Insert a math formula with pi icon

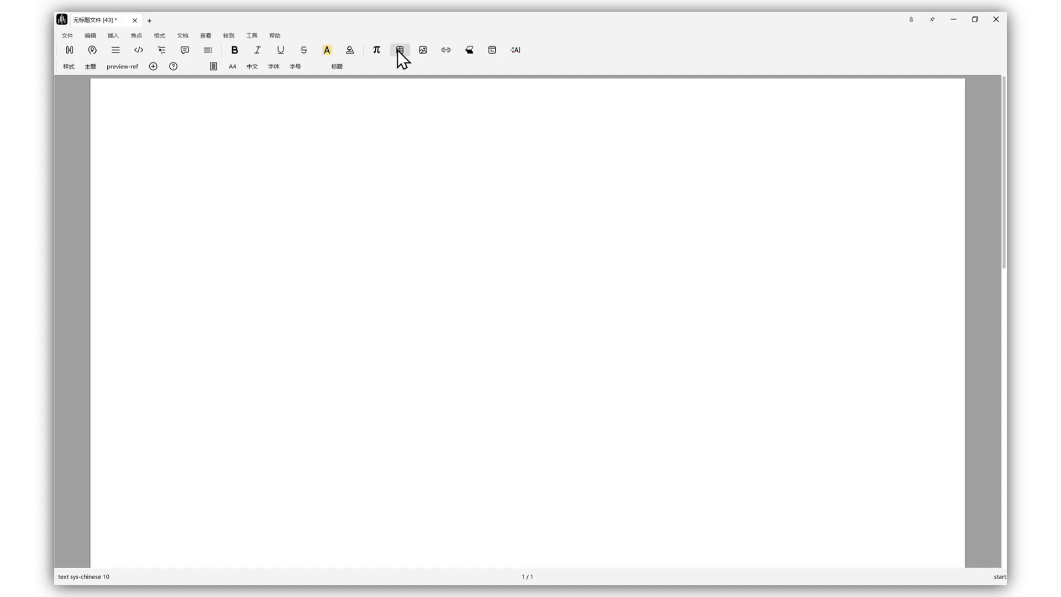click(376, 50)
